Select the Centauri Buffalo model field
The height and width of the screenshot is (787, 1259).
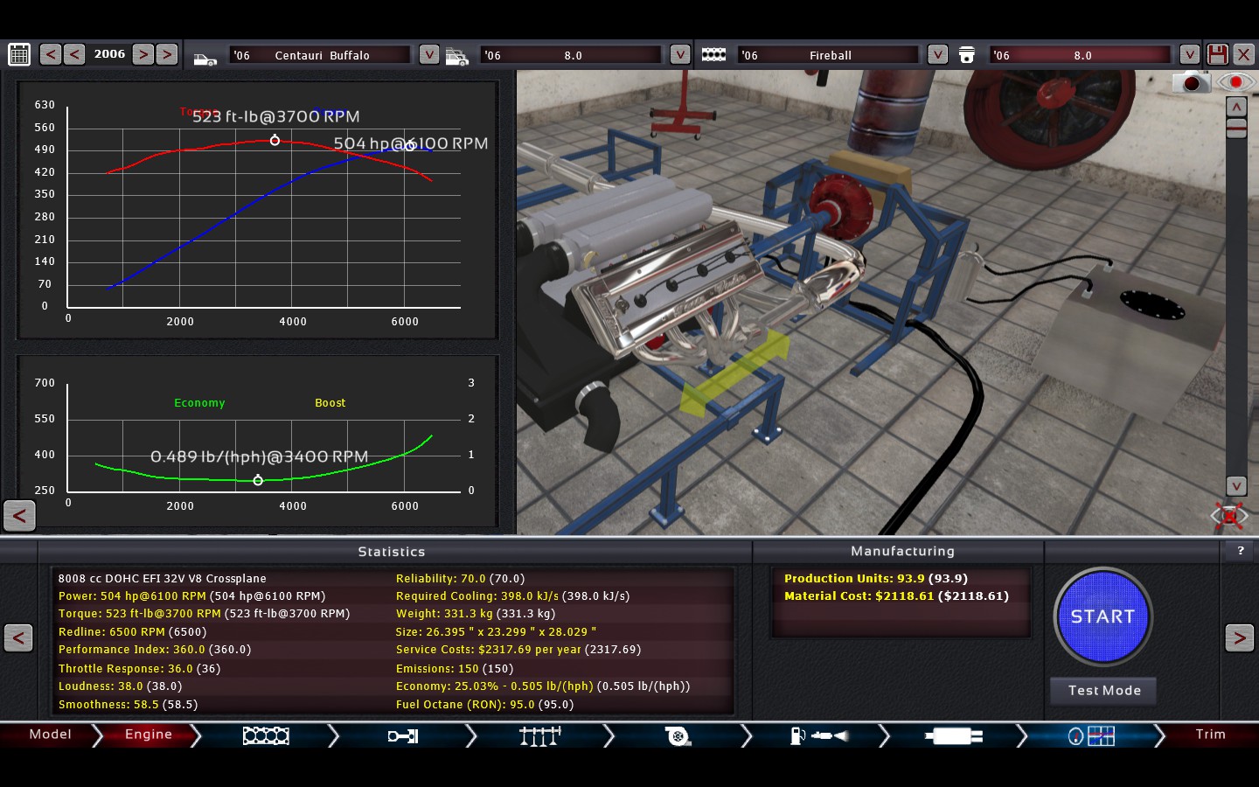320,55
